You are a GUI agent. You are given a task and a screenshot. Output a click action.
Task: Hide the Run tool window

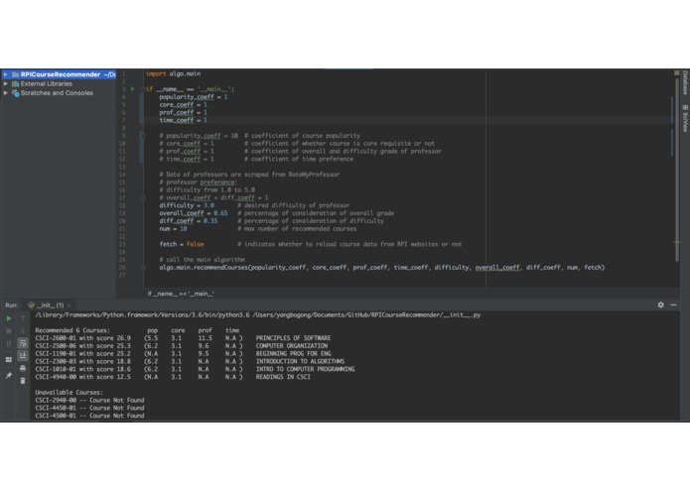pos(673,305)
